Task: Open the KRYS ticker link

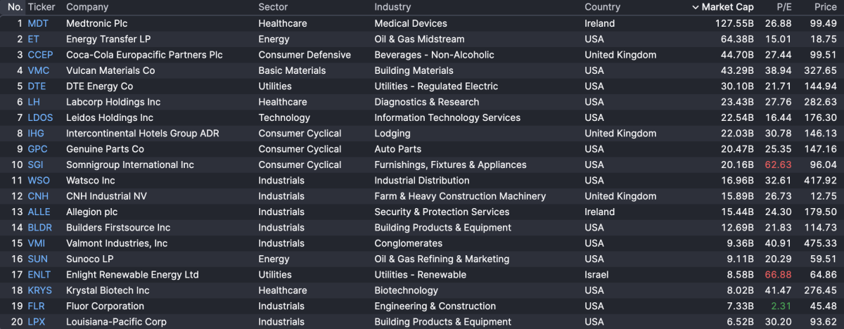Action: [x=40, y=290]
